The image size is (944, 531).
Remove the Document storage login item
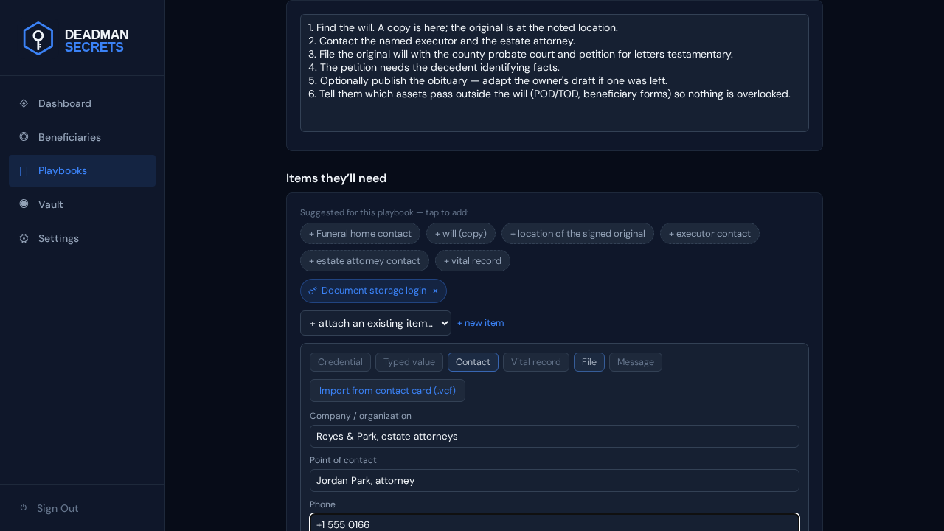(435, 291)
